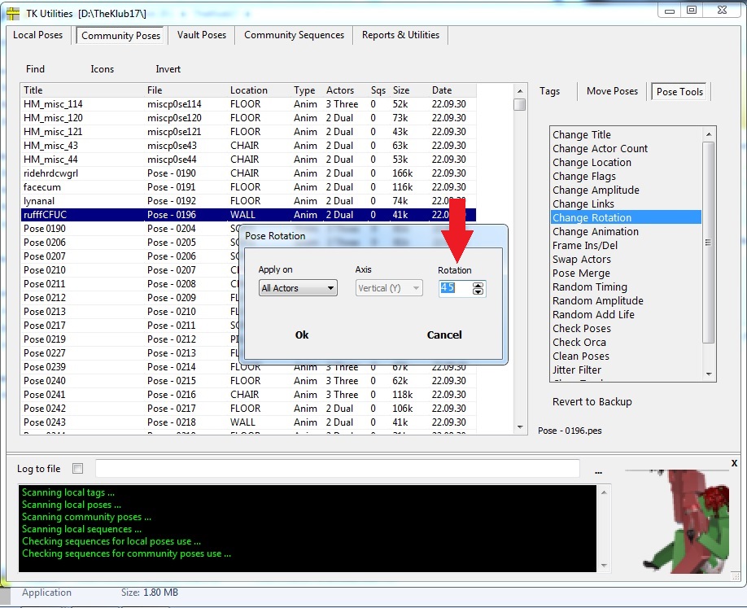Select the HM_misc_114 pose row
Viewport: 747px width, 608px height.
point(248,104)
